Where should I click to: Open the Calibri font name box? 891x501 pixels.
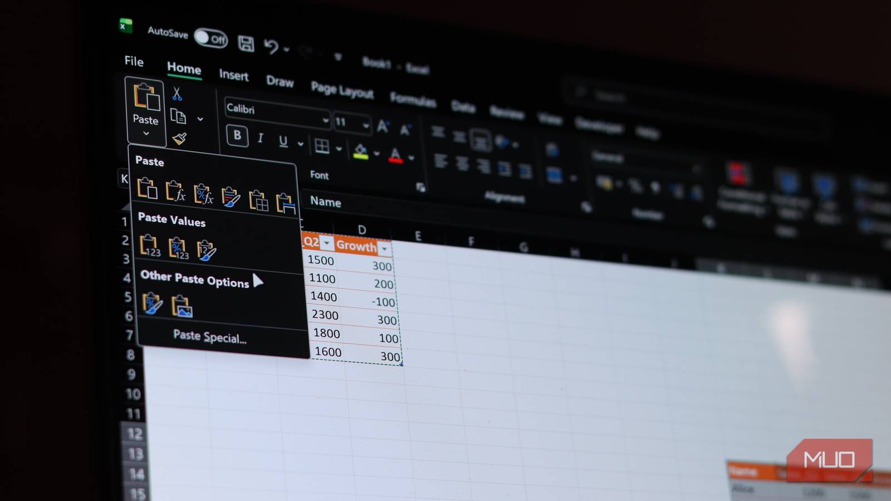click(277, 113)
